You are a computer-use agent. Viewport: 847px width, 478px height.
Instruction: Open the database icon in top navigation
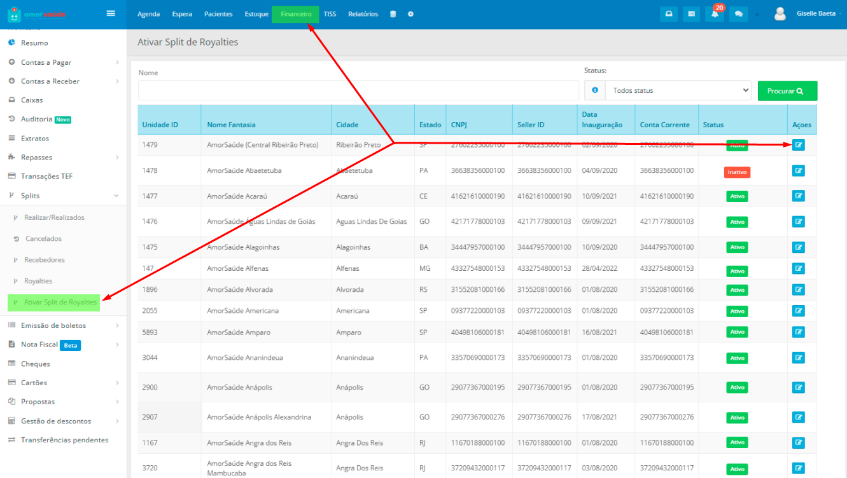393,14
